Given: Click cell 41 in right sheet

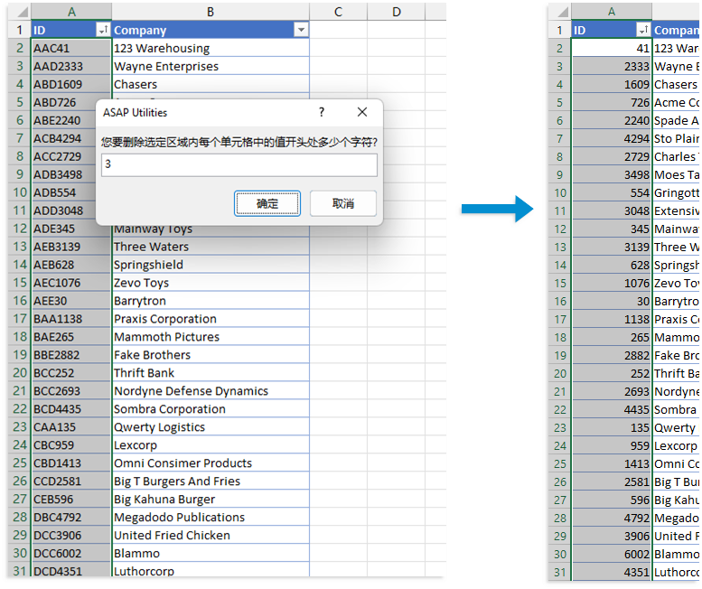Looking at the screenshot, I should pyautogui.click(x=612, y=48).
